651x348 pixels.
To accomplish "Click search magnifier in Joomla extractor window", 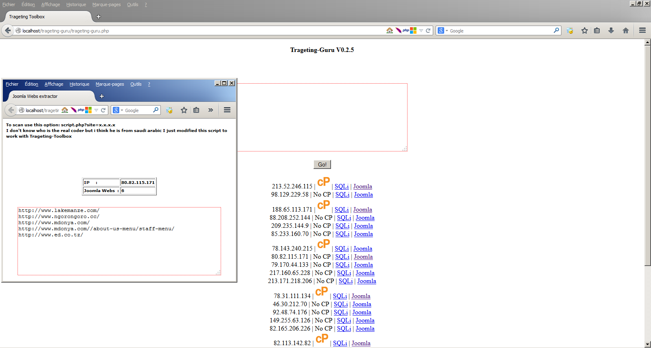I will coord(156,110).
